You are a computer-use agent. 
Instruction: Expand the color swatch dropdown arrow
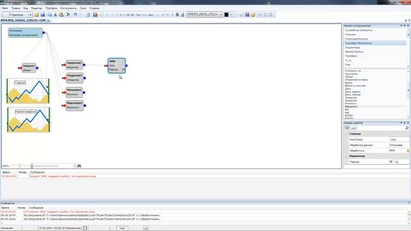tap(231, 15)
